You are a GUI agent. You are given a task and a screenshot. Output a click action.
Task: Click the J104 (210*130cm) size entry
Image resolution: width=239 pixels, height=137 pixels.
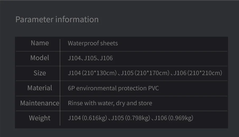click(92, 73)
